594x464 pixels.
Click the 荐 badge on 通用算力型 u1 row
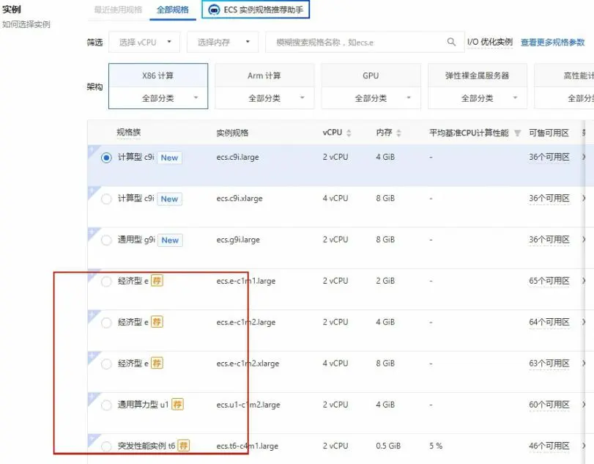point(177,405)
